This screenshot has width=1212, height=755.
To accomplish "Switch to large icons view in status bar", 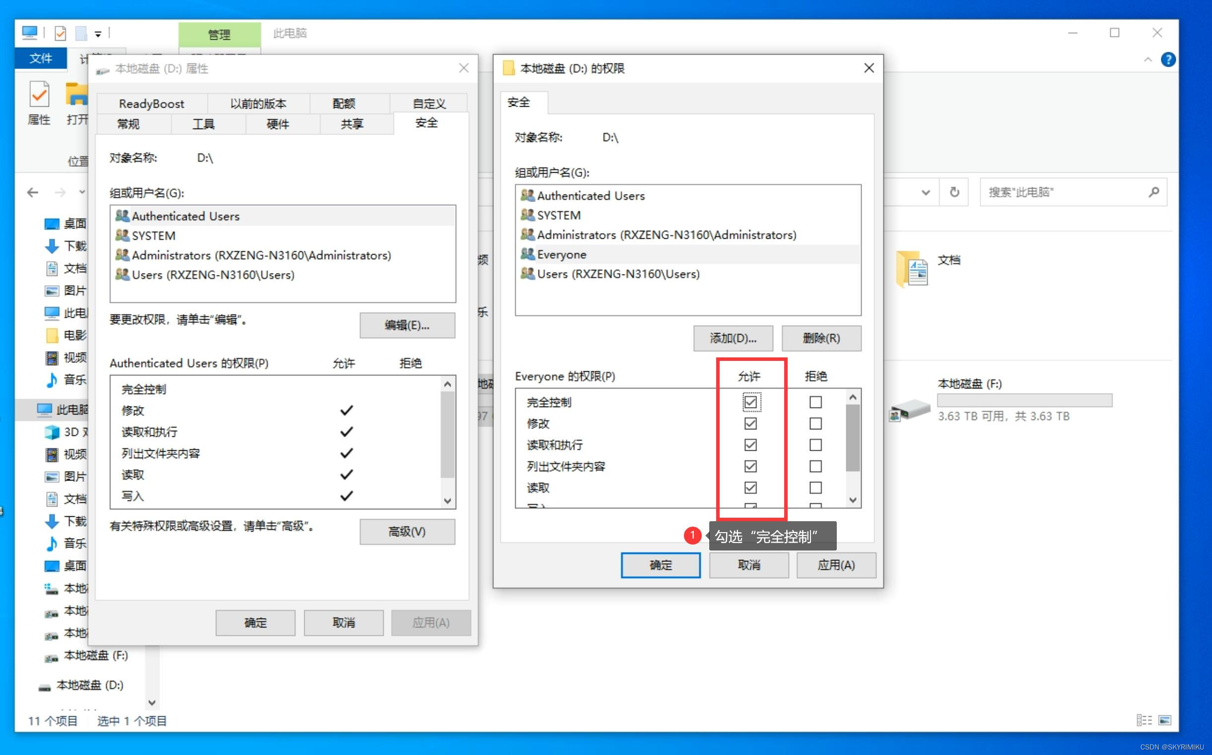I will 1164,720.
